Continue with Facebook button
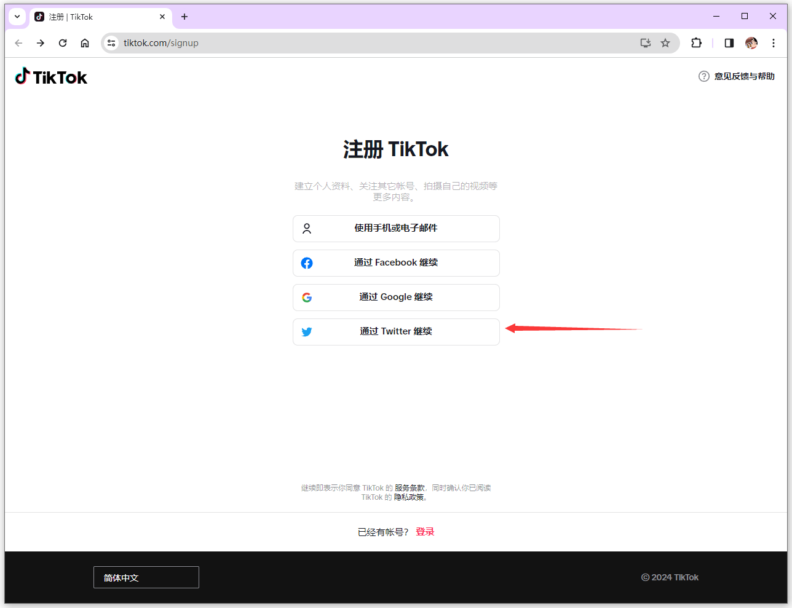 tap(396, 263)
